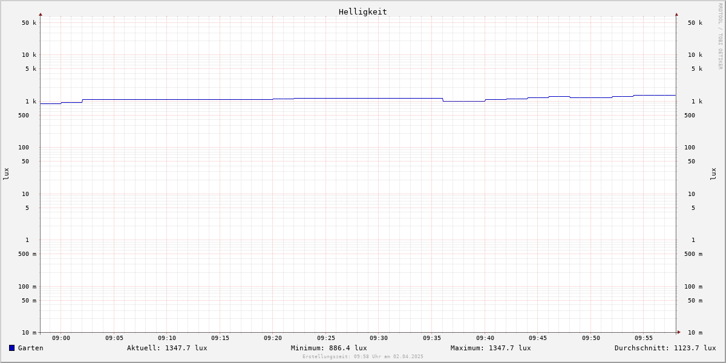Viewport: 726px width, 363px height.
Task: Click the 1 k tick on right axis
Action: pyautogui.click(x=697, y=102)
